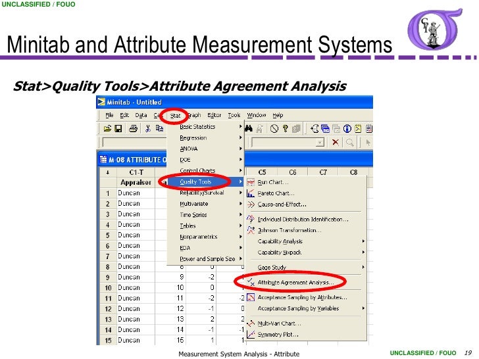Expand the Gage Study submenu
This screenshot has height=359, width=479.
click(x=306, y=267)
